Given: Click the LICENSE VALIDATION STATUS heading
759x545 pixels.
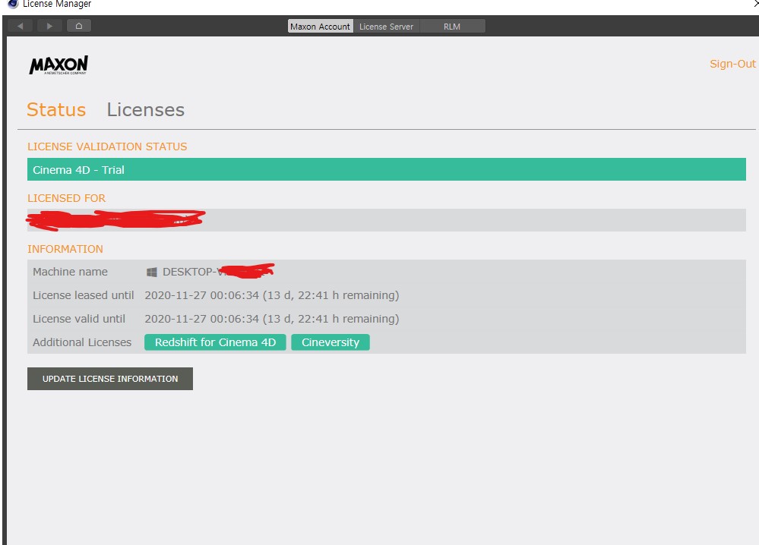Looking at the screenshot, I should [x=107, y=146].
